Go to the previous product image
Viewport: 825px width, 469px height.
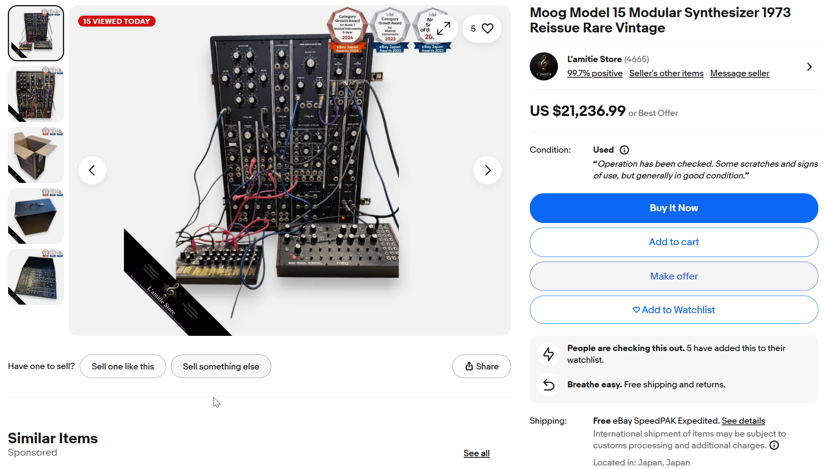[x=92, y=170]
